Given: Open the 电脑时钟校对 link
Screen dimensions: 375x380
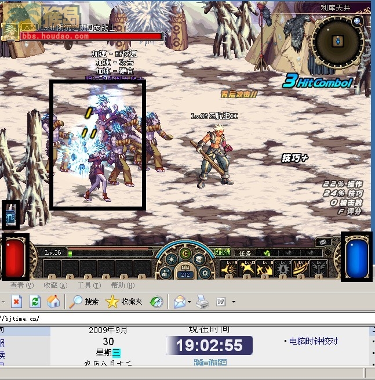Looking at the screenshot, I should pos(313,341).
